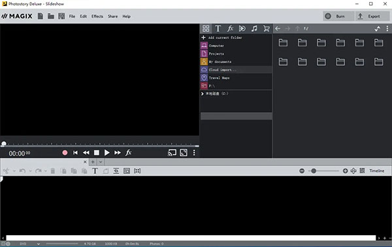Maximize the media pool with the diagonal arrows icon
The height and width of the screenshot is (247, 392).
tap(377, 29)
